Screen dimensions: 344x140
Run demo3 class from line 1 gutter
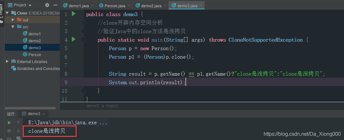pos(73,14)
